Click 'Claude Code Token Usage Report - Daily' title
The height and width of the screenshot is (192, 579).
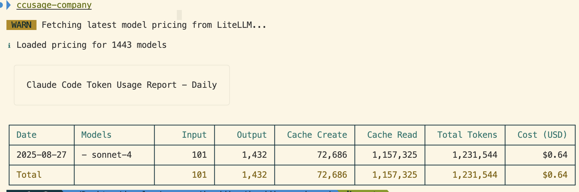pyautogui.click(x=122, y=85)
